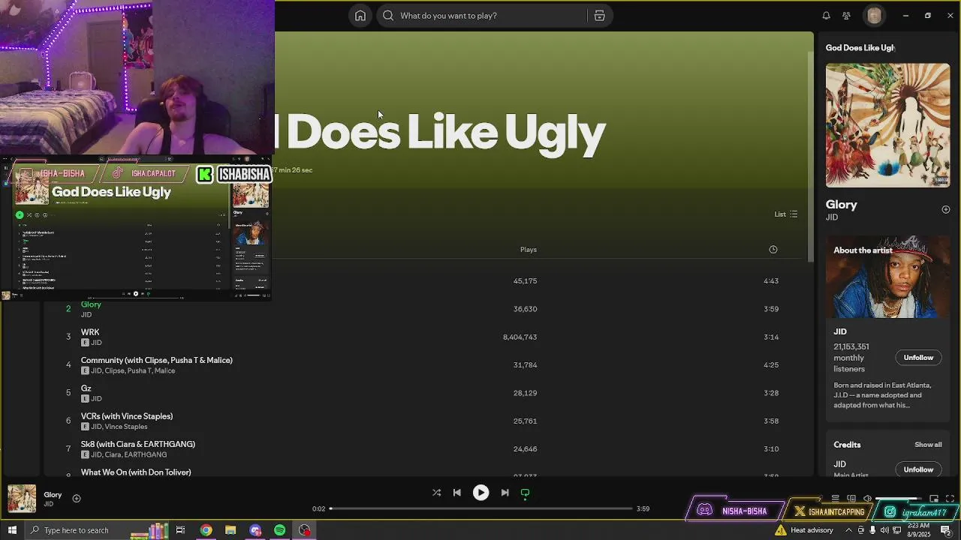
Task: Open OBS Studio taskbar icon
Action: [x=304, y=530]
